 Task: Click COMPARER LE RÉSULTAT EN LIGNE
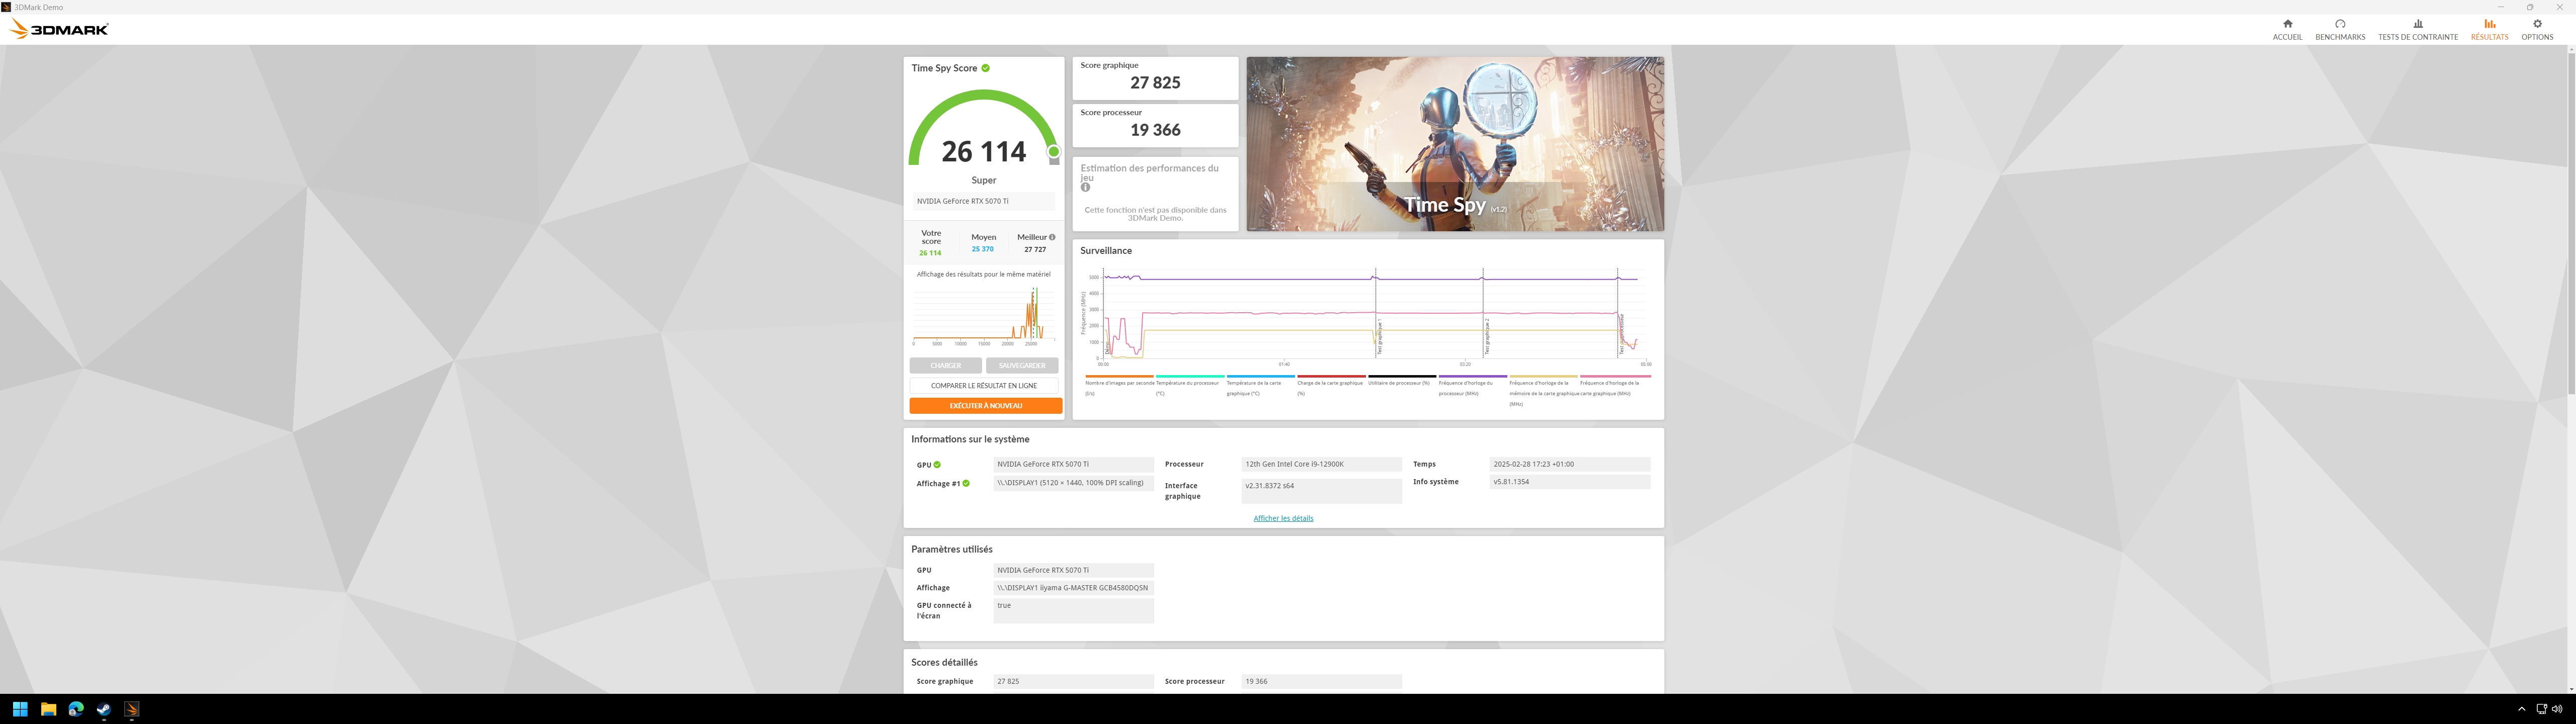[x=984, y=386]
